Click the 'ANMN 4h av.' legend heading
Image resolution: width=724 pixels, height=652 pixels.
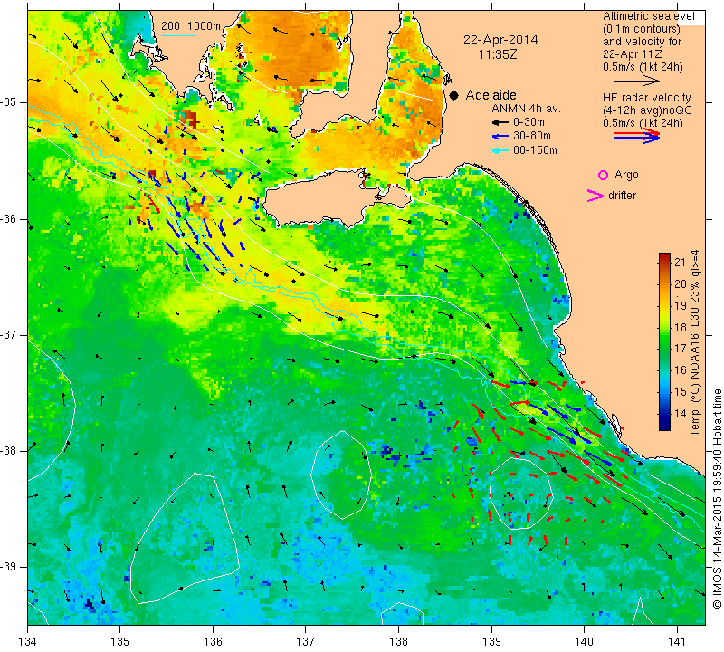coord(526,109)
